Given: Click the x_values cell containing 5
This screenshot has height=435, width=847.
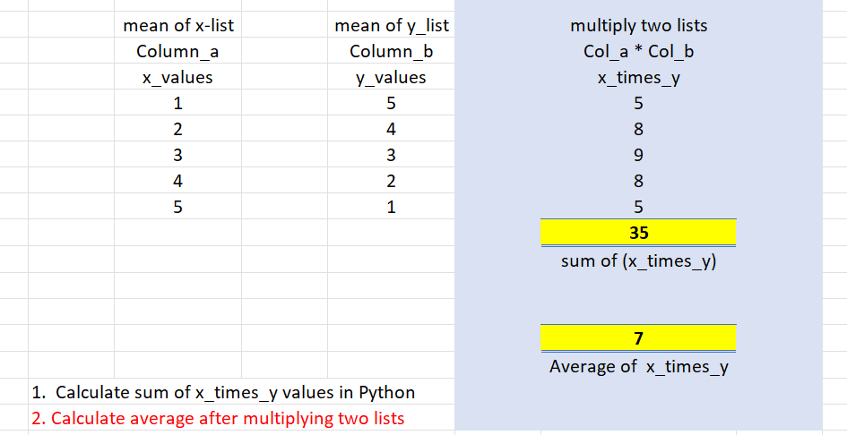Looking at the screenshot, I should click(177, 206).
